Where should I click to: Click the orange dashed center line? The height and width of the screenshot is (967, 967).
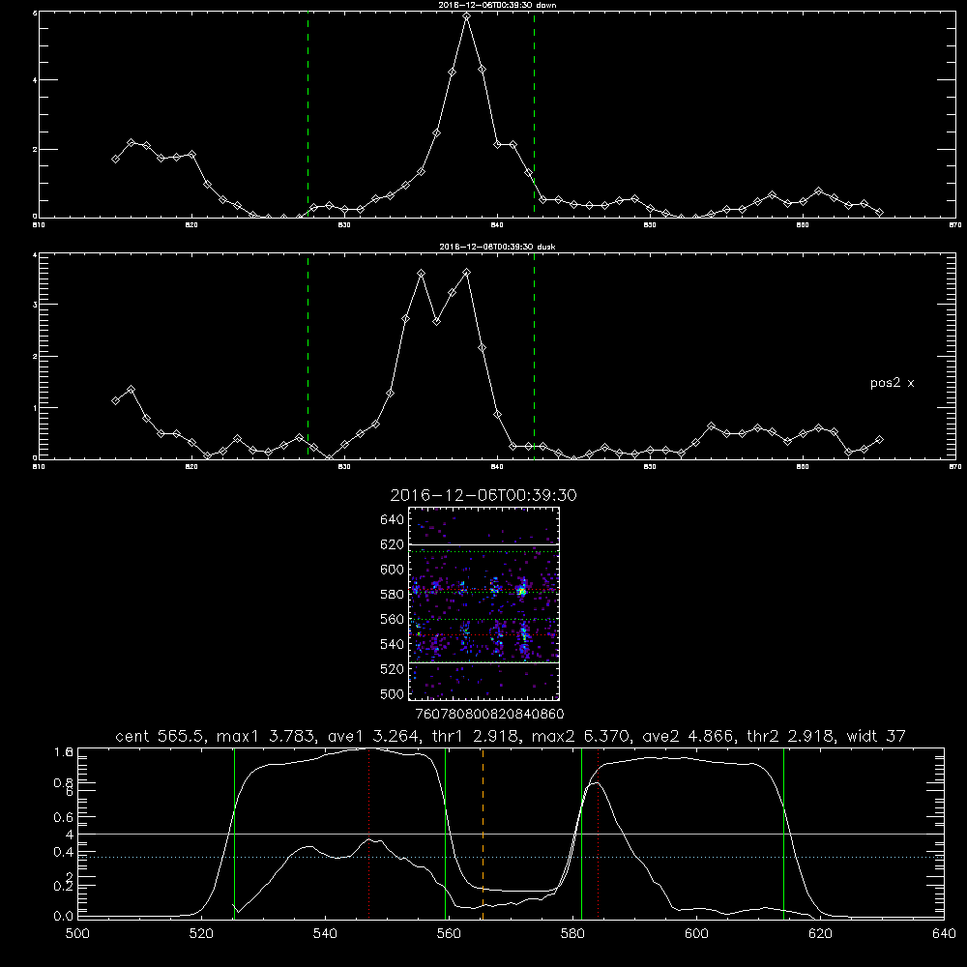point(483,834)
